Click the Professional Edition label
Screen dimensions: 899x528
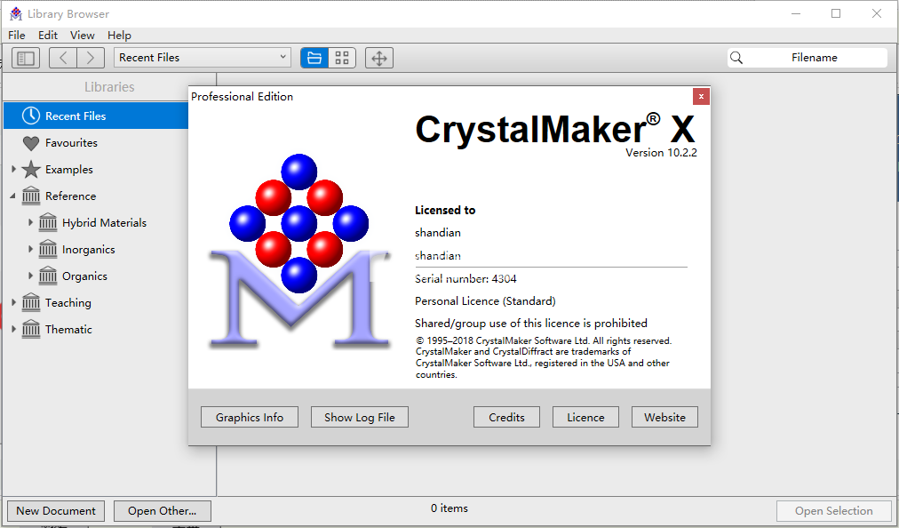point(242,96)
